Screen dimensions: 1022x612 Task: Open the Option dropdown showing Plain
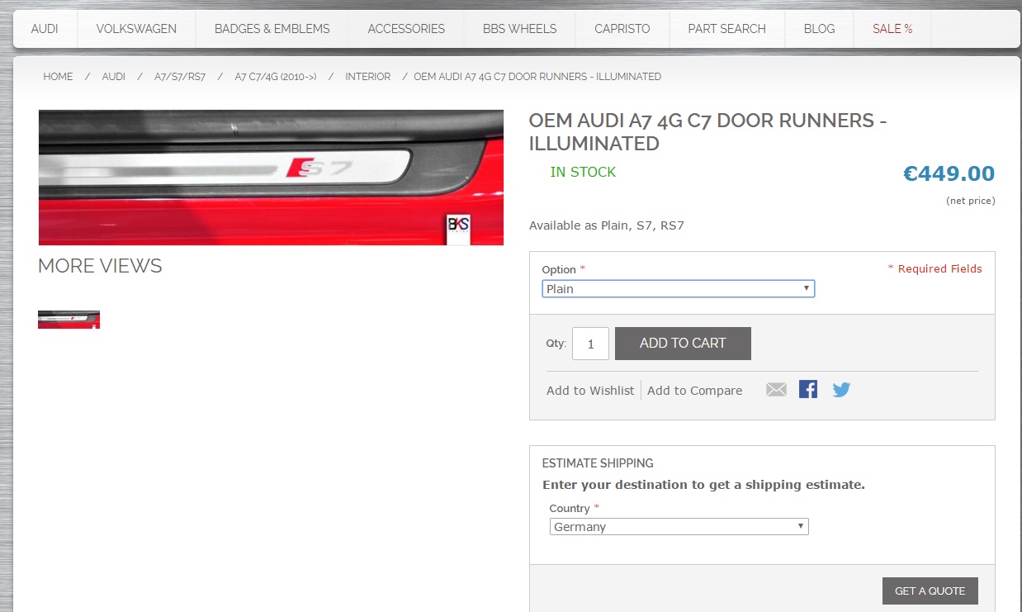point(679,289)
